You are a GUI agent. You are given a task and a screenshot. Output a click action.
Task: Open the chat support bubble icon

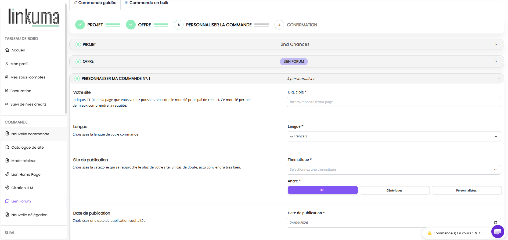[498, 231]
